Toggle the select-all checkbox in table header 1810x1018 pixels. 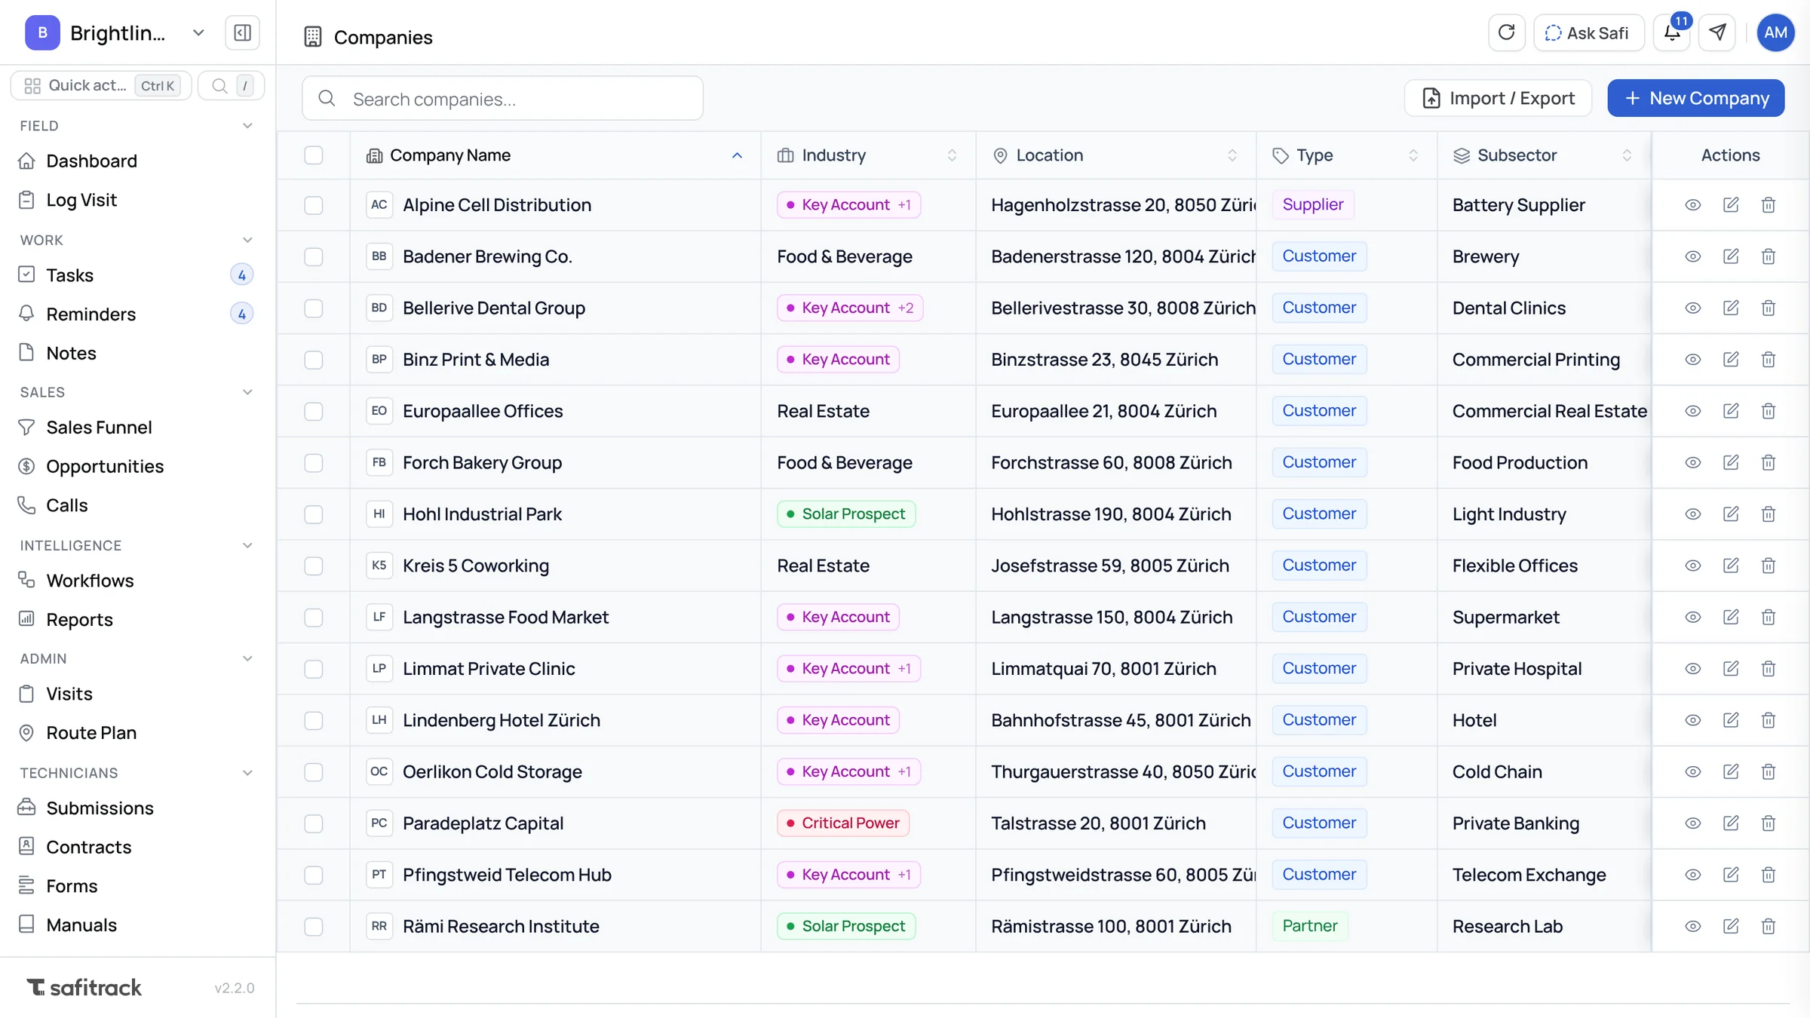(314, 155)
